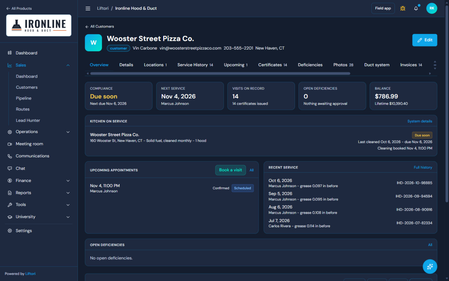Open the Certificates tab

click(273, 65)
